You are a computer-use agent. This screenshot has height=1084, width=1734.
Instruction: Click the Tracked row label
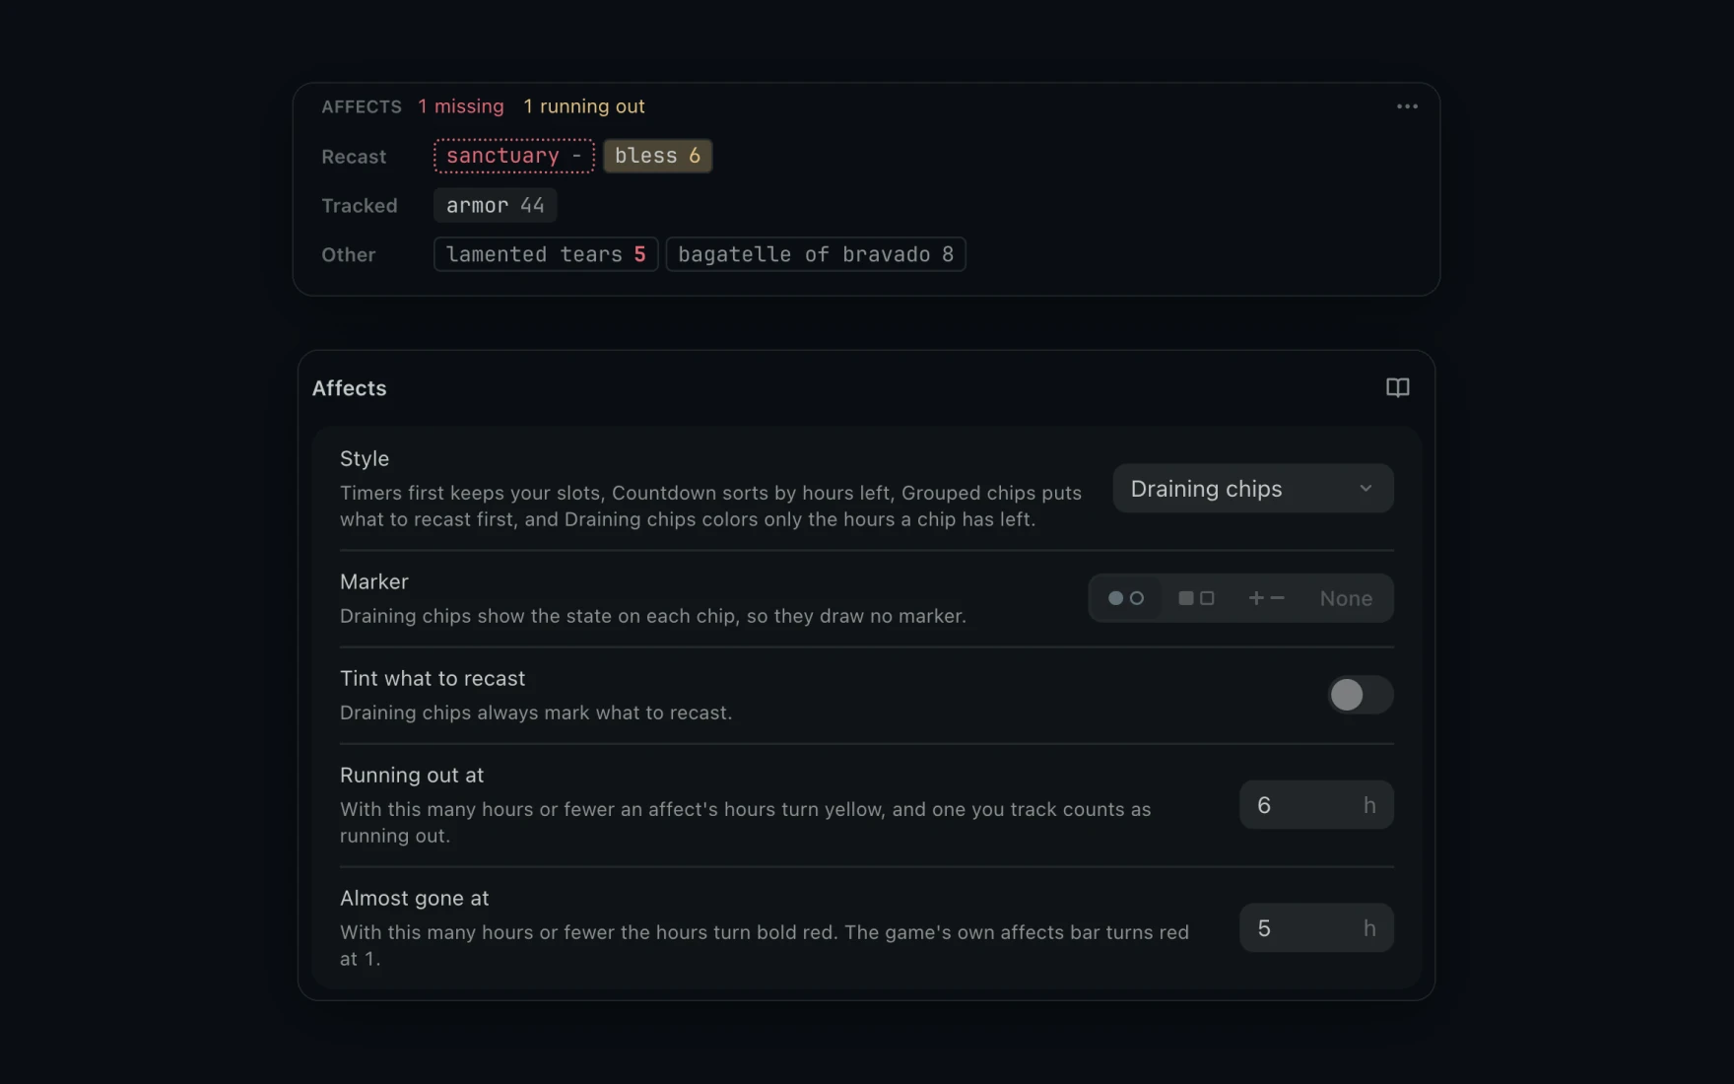[x=360, y=206]
